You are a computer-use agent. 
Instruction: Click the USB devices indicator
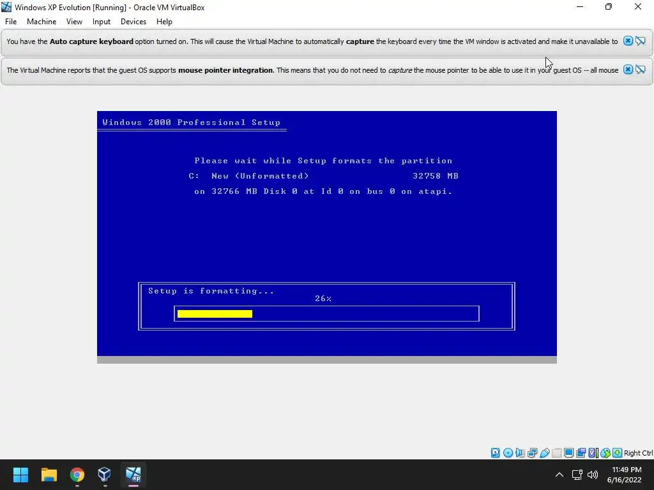click(544, 453)
